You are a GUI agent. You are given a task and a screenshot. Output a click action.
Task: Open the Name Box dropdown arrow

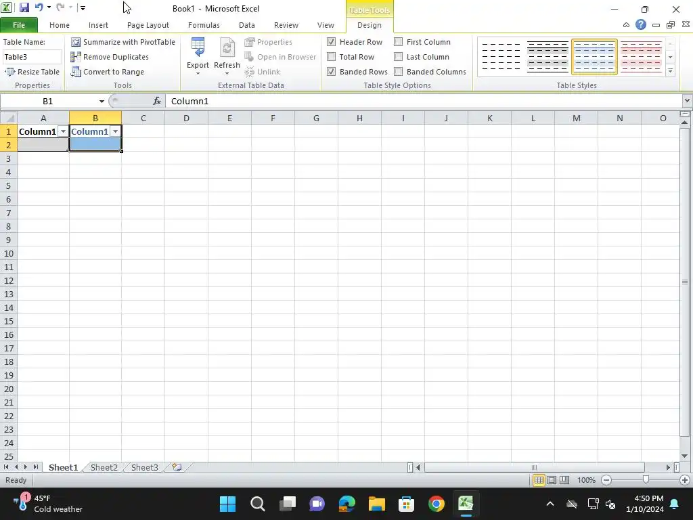coord(102,102)
